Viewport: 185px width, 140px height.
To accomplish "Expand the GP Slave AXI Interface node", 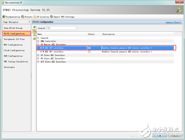I will pyautogui.click(x=38, y=55).
